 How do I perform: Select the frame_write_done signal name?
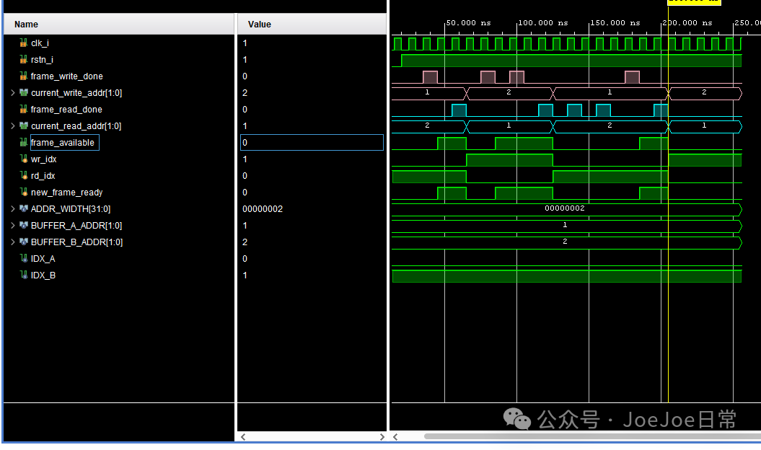coord(66,76)
